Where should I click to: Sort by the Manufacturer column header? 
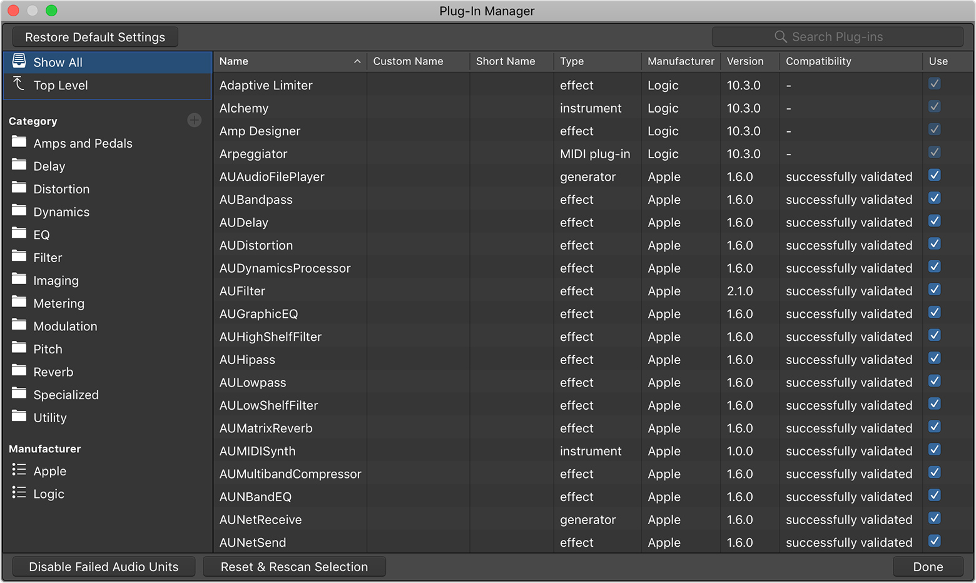[681, 61]
